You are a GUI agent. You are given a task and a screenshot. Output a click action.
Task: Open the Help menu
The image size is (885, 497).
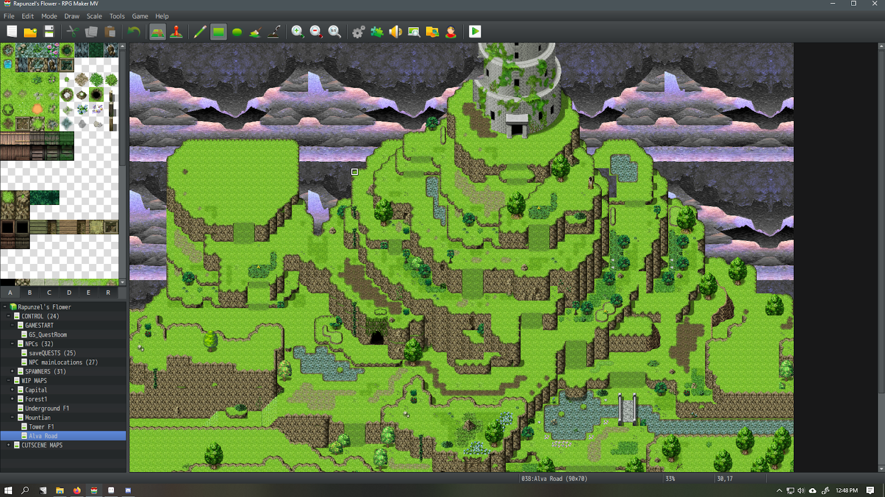[x=162, y=16]
